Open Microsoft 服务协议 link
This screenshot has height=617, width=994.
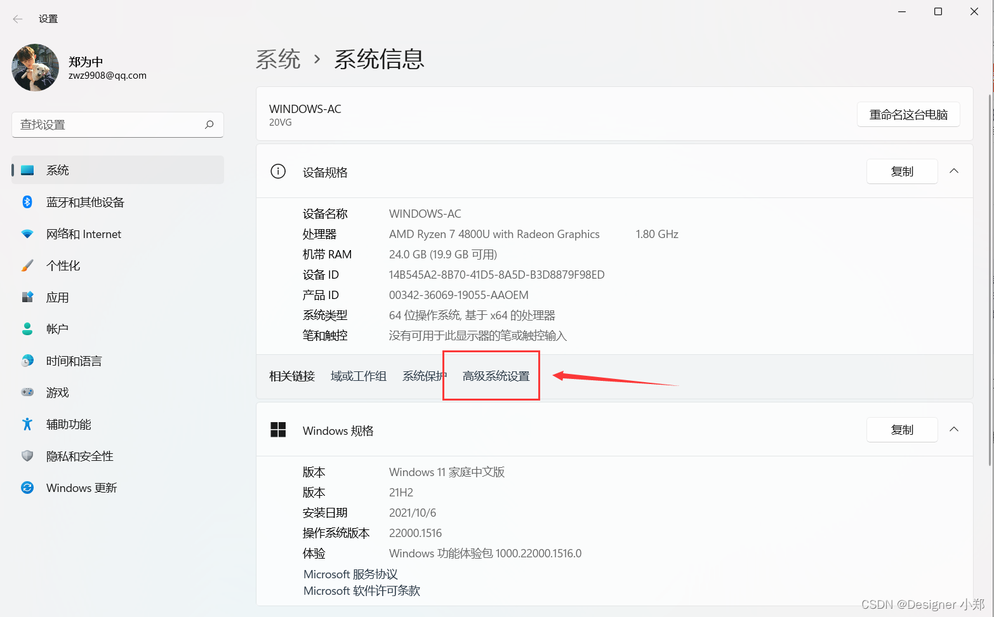tap(350, 574)
